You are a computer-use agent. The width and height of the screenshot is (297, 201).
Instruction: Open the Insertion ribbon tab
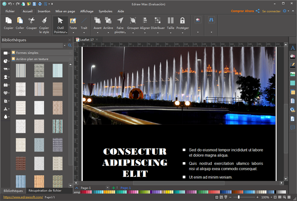(44, 11)
